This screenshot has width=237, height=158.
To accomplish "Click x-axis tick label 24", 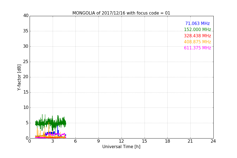I will click(213, 141).
